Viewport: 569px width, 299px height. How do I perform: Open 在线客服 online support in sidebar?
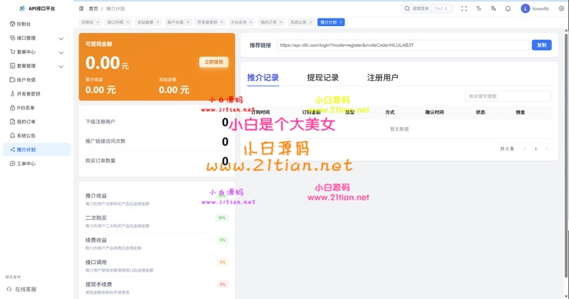point(25,289)
